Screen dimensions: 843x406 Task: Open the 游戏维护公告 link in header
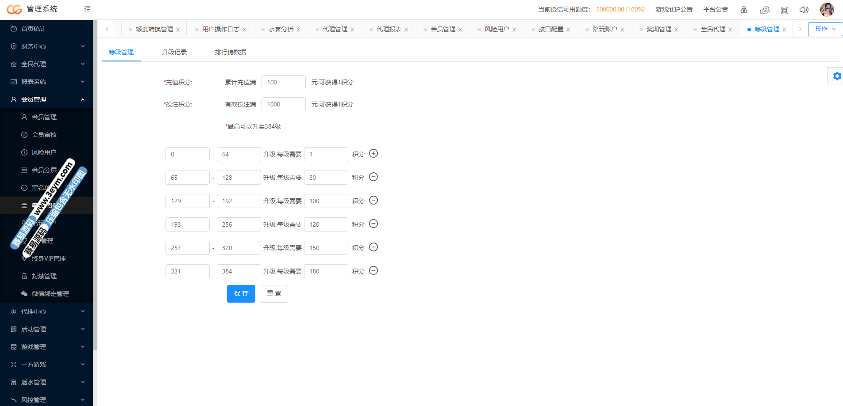click(x=674, y=9)
